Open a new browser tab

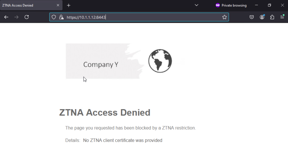pyautogui.click(x=68, y=5)
